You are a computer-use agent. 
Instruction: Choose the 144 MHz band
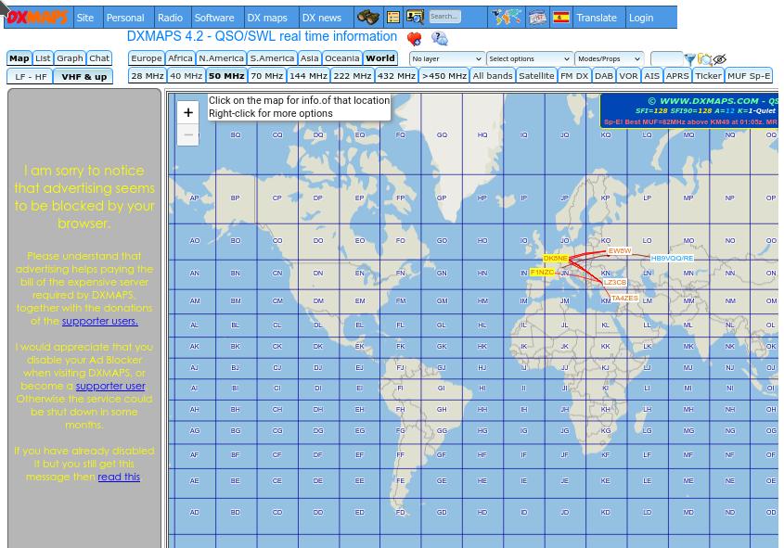[308, 76]
